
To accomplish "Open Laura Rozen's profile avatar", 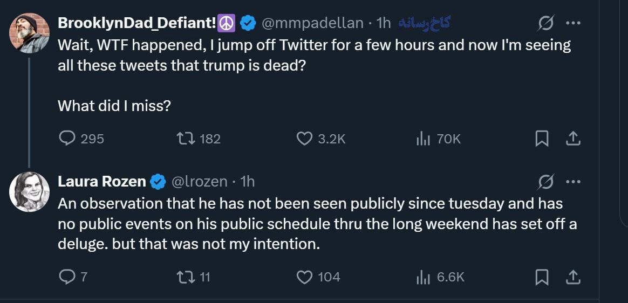I will pyautogui.click(x=30, y=192).
